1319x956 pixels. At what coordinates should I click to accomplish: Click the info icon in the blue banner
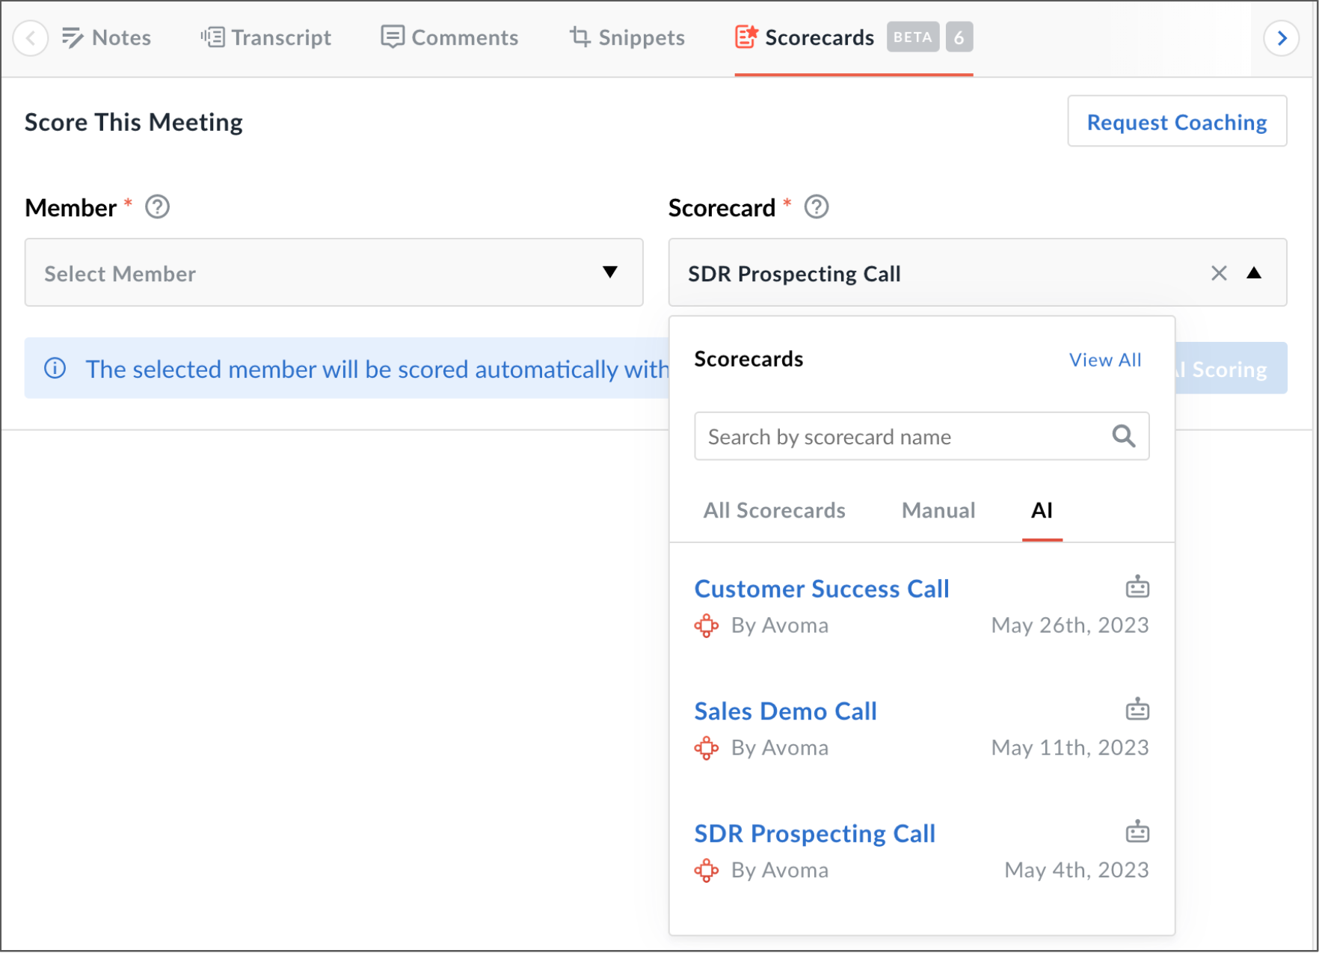click(55, 369)
